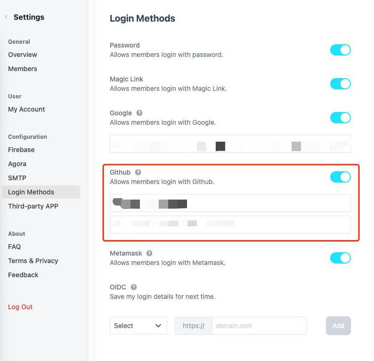Click the Google client ID field
Viewport: 374px width, 361px height.
click(x=230, y=144)
